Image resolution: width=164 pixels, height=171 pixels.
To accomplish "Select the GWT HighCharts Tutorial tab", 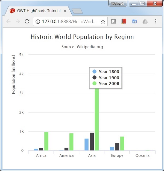I will (38, 11).
